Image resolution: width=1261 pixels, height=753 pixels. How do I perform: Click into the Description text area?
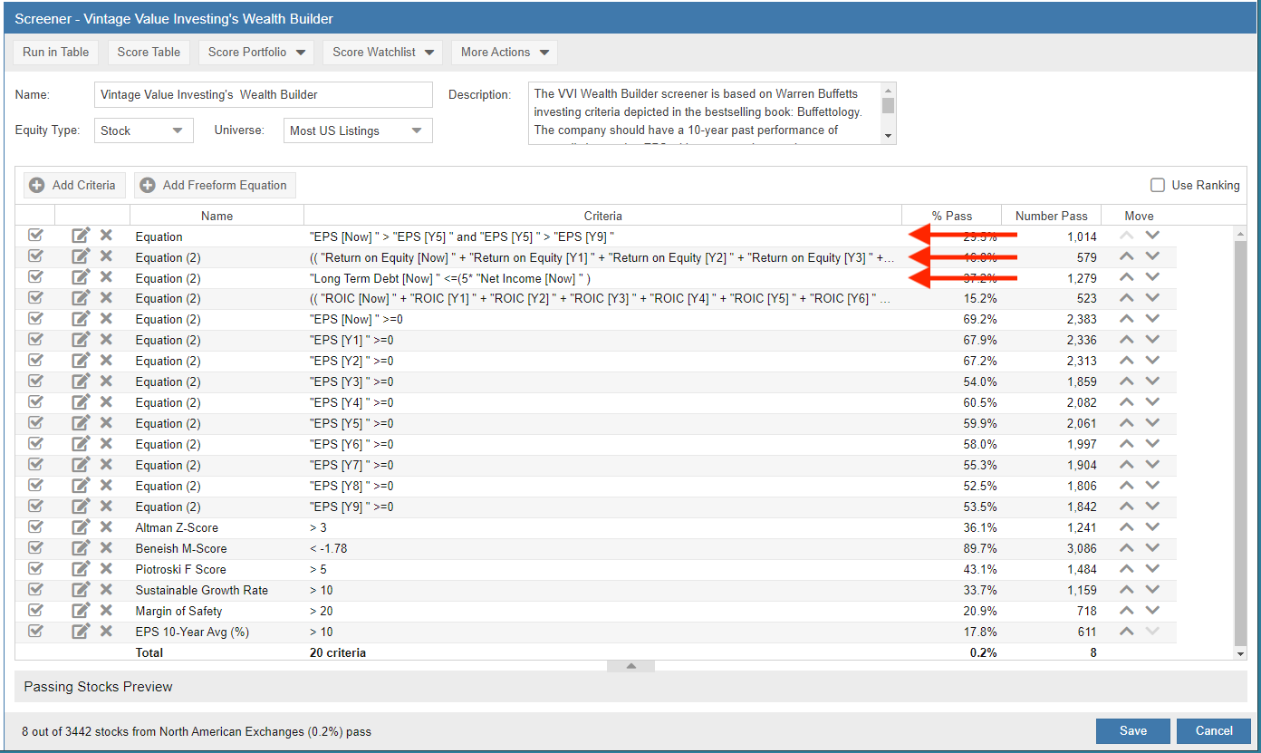point(706,113)
